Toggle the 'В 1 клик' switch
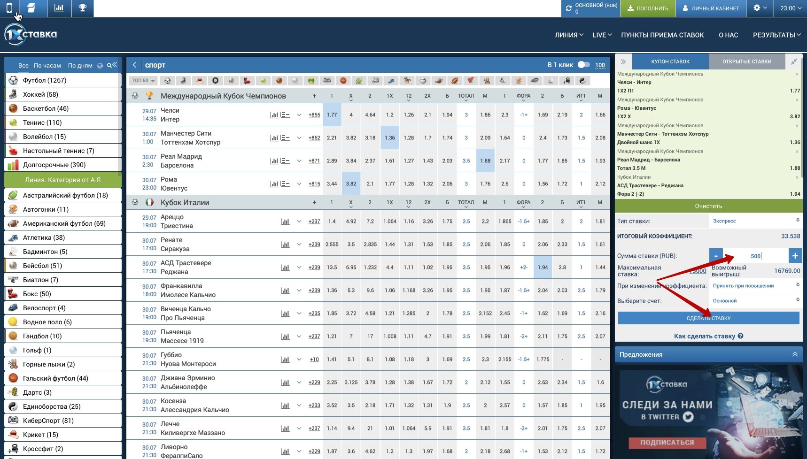This screenshot has height=459, width=807. coord(583,65)
